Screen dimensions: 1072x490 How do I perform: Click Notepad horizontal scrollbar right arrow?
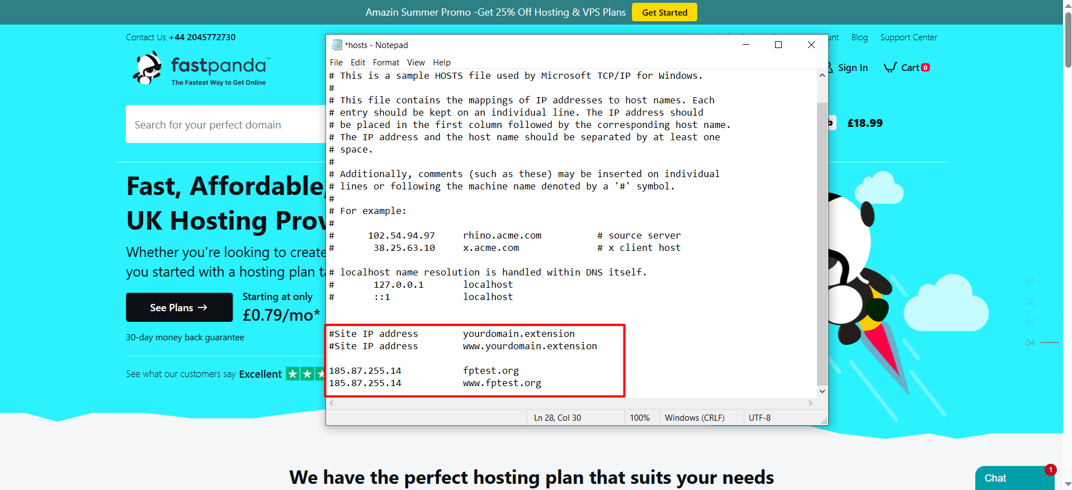coord(810,403)
